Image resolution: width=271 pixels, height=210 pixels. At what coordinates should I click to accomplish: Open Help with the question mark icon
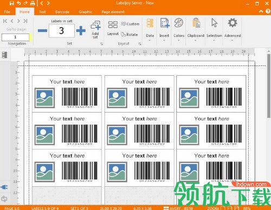pos(268,11)
